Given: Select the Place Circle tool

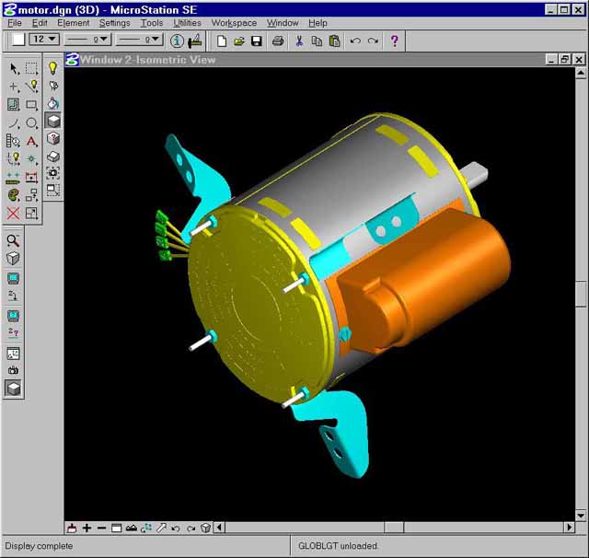Looking at the screenshot, I should (x=32, y=122).
